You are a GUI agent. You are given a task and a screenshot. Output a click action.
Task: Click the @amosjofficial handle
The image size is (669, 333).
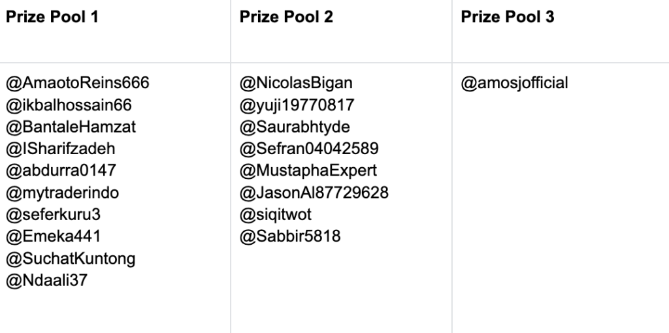[x=514, y=83]
